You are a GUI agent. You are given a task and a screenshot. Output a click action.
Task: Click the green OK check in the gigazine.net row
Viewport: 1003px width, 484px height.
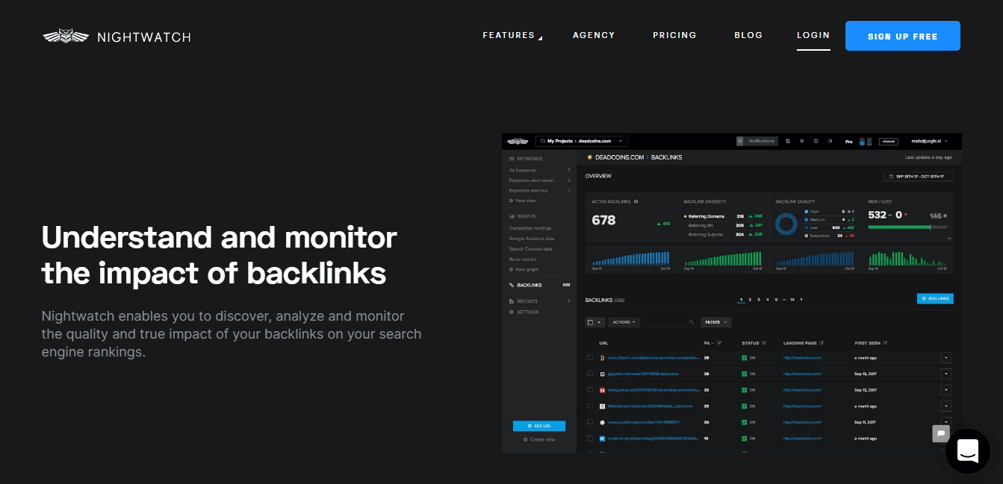point(745,374)
